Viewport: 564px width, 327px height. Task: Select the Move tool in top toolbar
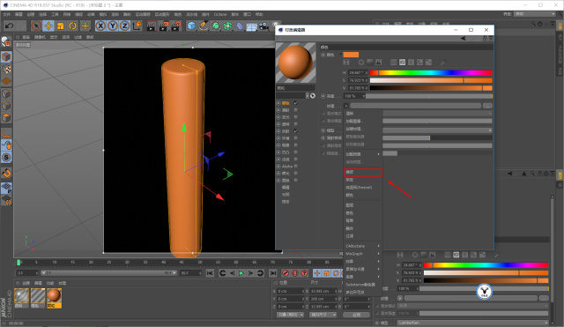(x=48, y=26)
